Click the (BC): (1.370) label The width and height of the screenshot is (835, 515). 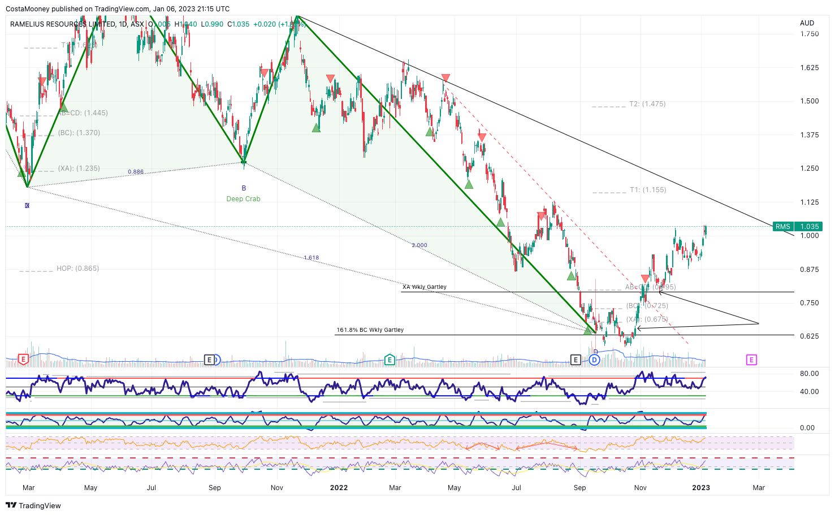[x=79, y=133]
